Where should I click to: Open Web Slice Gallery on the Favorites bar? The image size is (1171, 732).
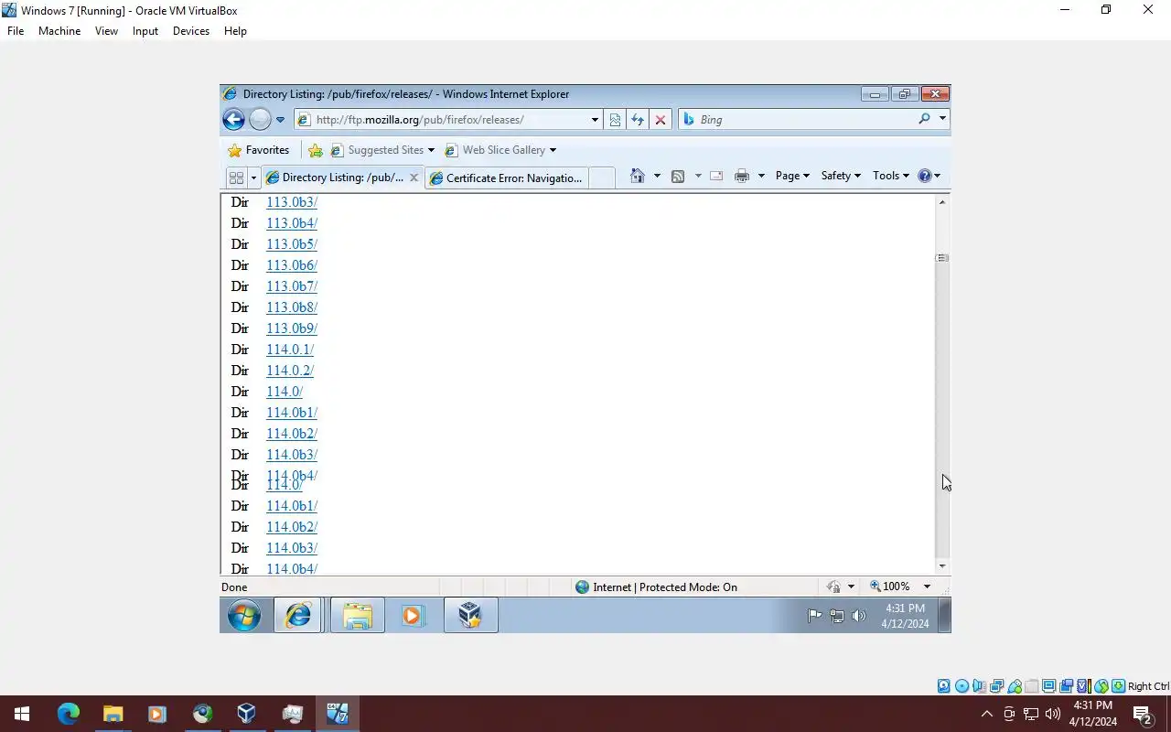(500, 150)
